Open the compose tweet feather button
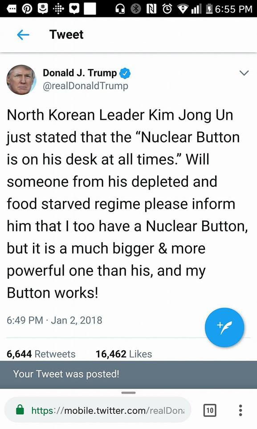Viewport: 257px width, 429px height. tap(224, 327)
